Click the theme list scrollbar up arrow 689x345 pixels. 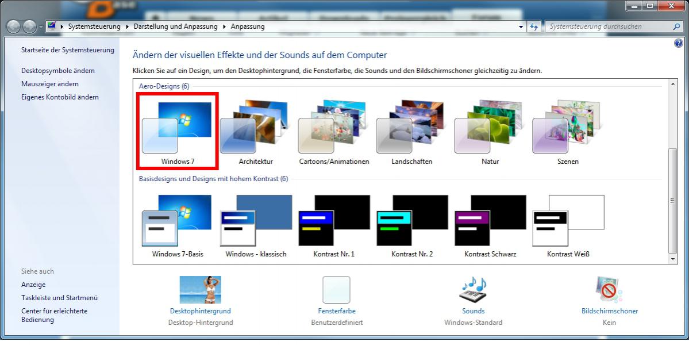pos(673,83)
